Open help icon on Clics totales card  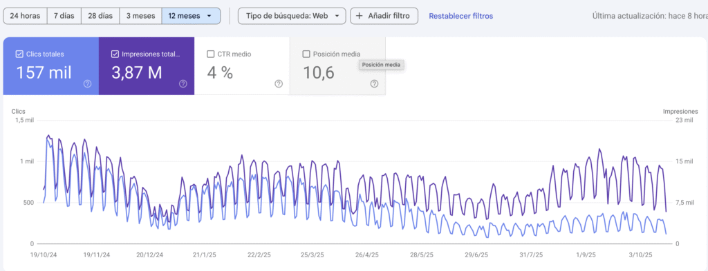pos(88,83)
